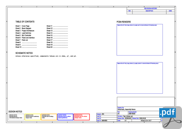Screen dimensions: 182x129
Task: Click the Sheet 5 BLE Controller entry
Action: (23, 35)
